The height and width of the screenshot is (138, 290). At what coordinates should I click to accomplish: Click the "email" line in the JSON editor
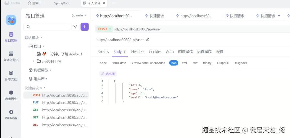point(153,97)
